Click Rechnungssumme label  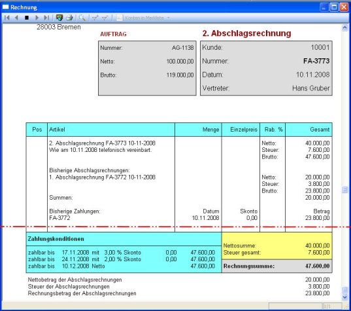pos(249,266)
